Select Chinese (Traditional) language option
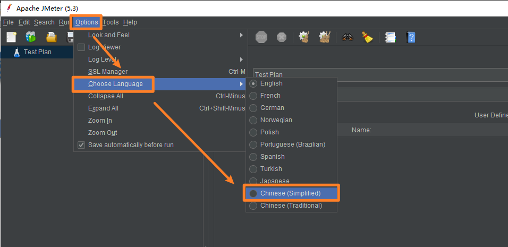The image size is (508, 247). tap(292, 206)
